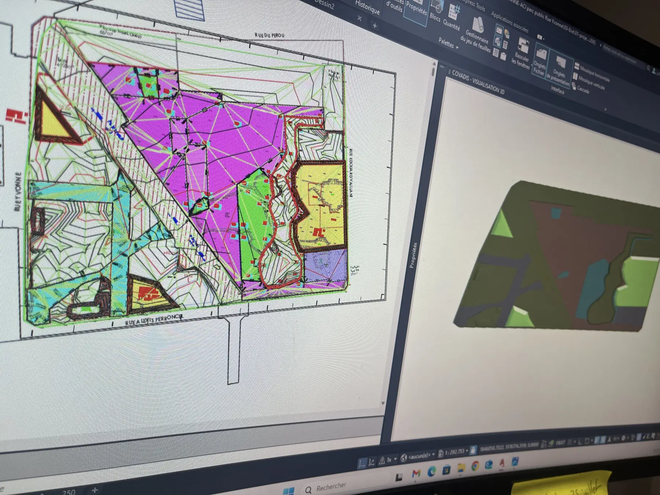Open File Explorer from the taskbar
Image resolution: width=660 pixels, height=495 pixels.
(x=461, y=468)
